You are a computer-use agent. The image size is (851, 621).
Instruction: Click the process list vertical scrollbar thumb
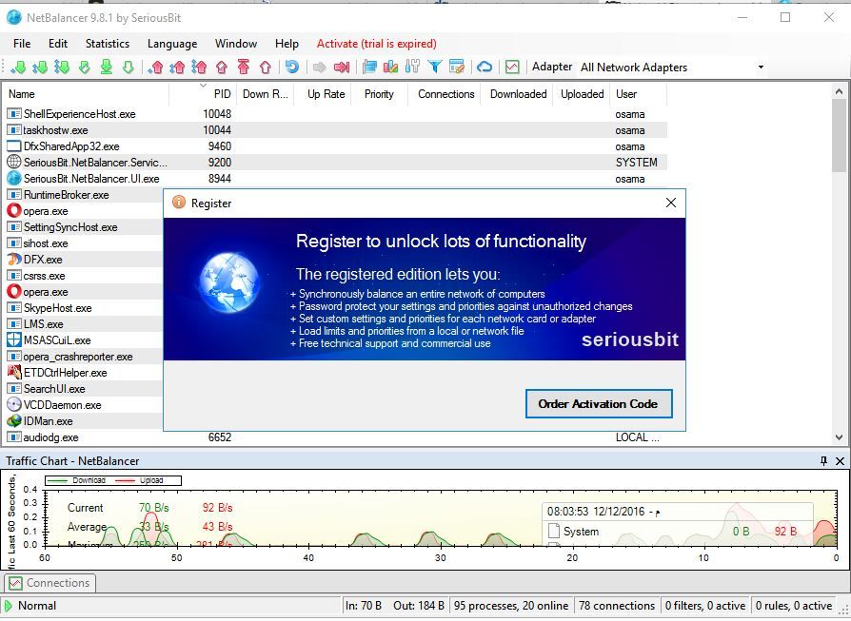[839, 136]
